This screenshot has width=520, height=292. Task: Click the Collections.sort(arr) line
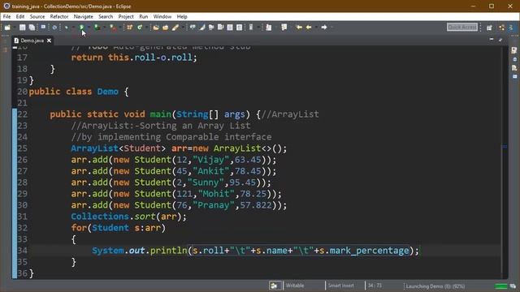point(129,217)
